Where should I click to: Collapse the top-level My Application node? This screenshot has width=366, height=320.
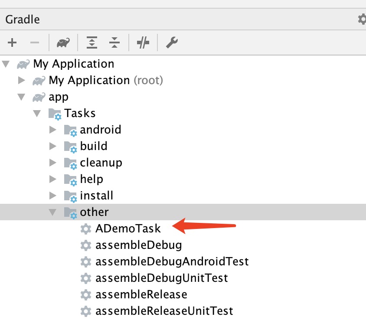tap(6, 64)
